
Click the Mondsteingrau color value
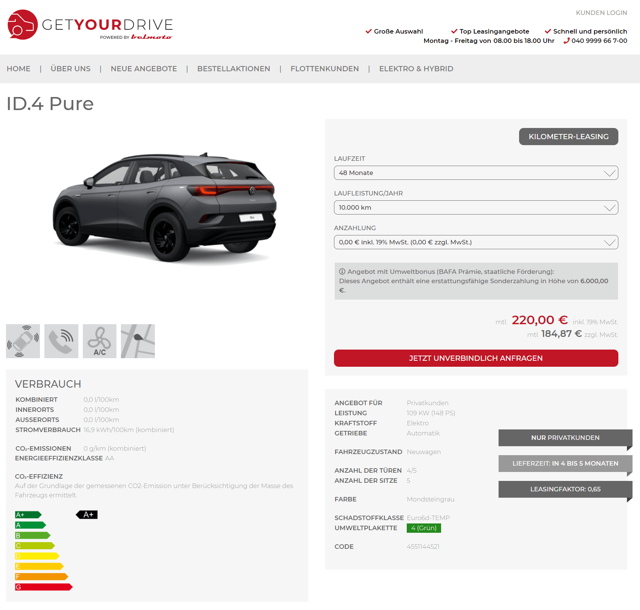(x=431, y=499)
